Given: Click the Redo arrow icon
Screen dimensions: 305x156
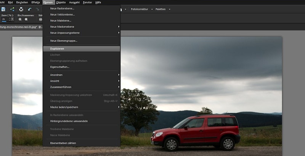Looking at the screenshot, I should (x=37, y=9).
